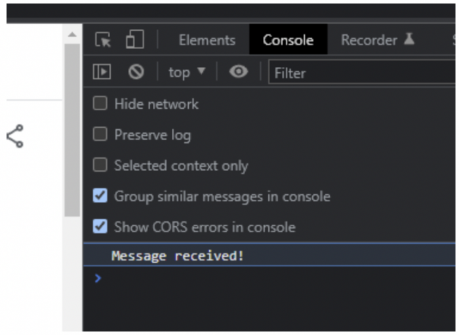
Task: Click the share icon on the page
Action: pos(15,136)
